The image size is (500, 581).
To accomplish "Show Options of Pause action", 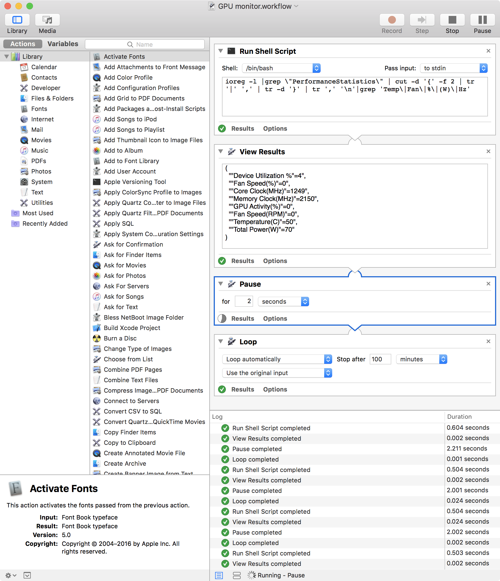I will click(x=275, y=319).
